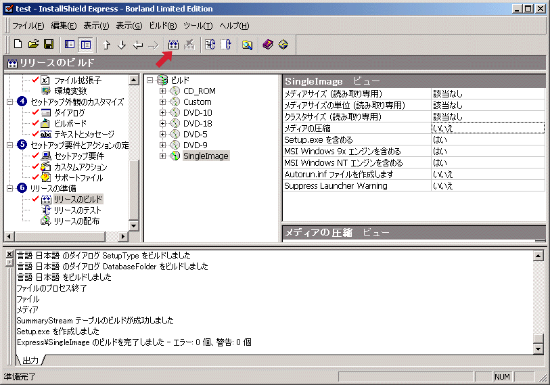The width and height of the screenshot is (550, 385).
Task: Open the ファイル(F) menu
Action: pos(28,26)
